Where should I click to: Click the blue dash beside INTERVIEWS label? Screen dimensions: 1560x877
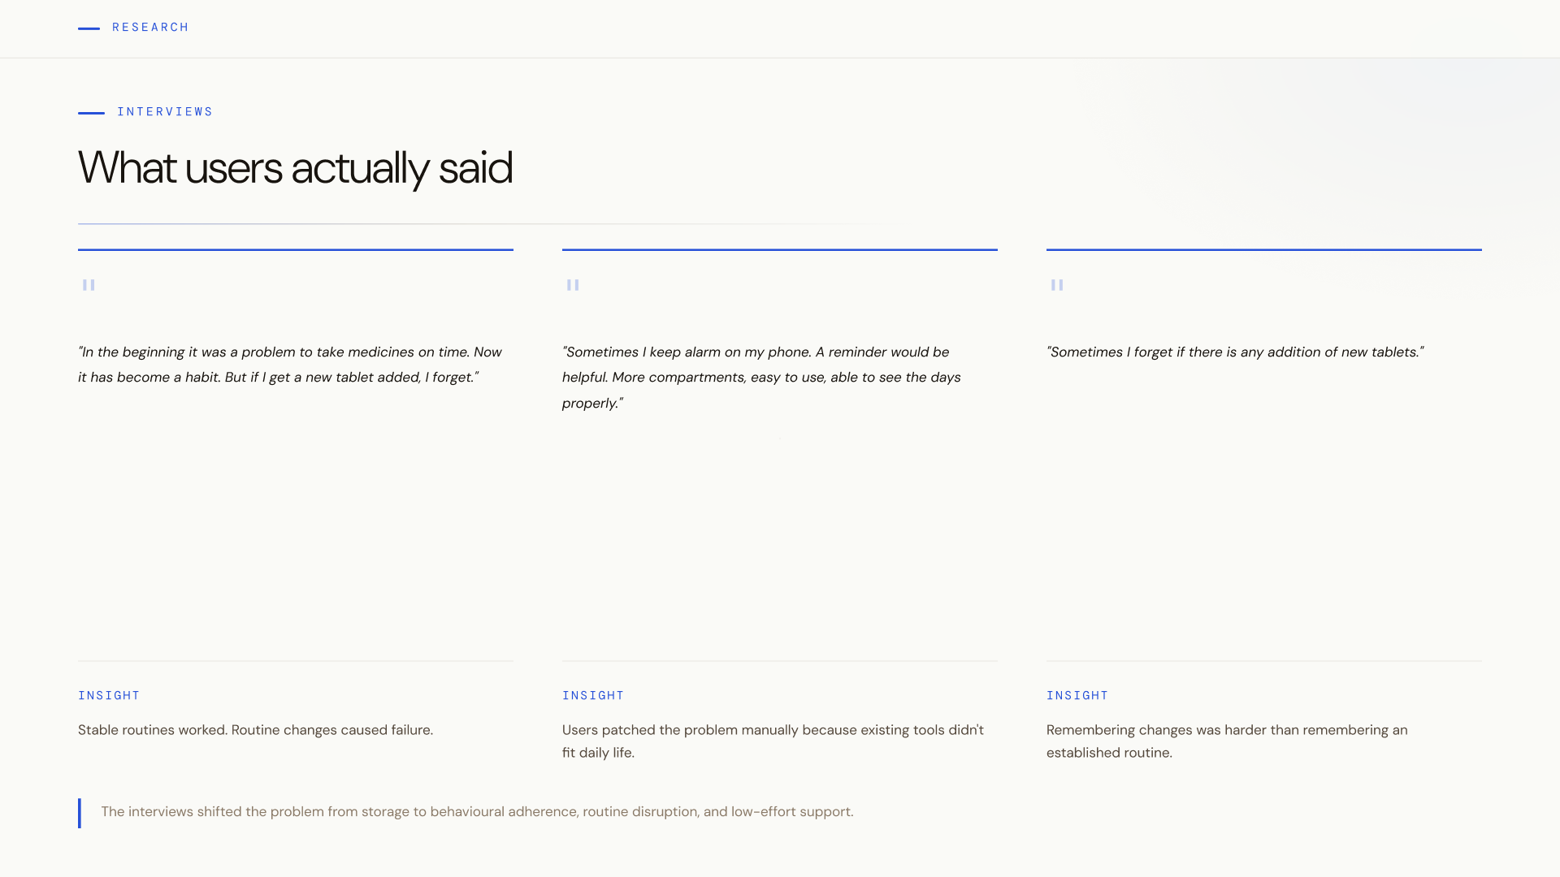[91, 113]
